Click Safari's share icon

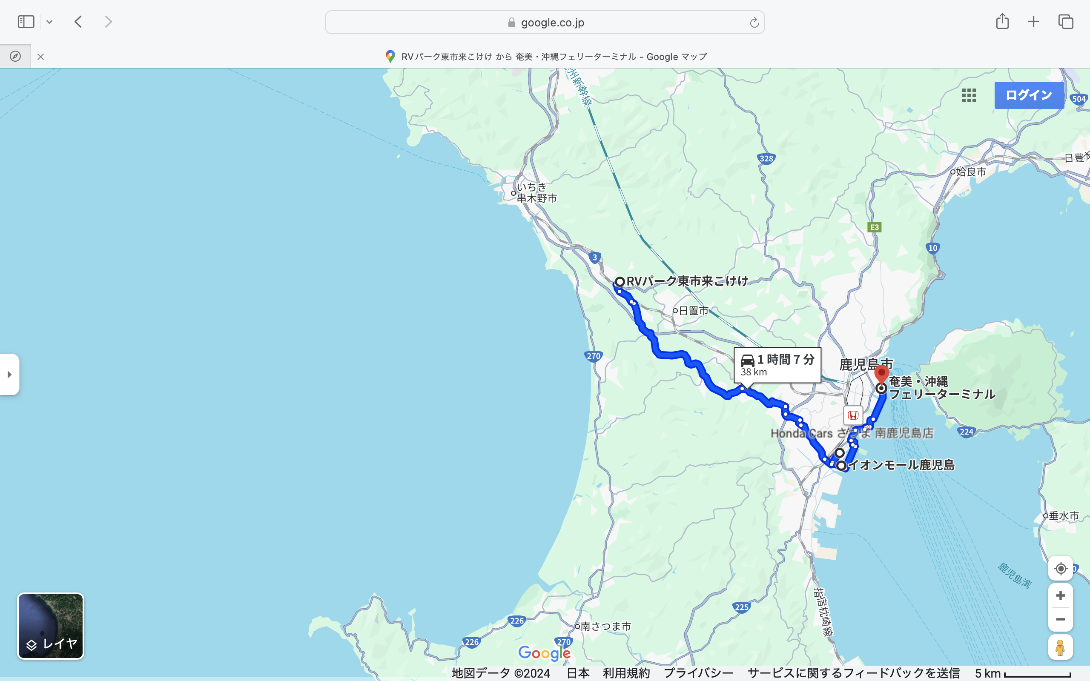pos(1002,22)
